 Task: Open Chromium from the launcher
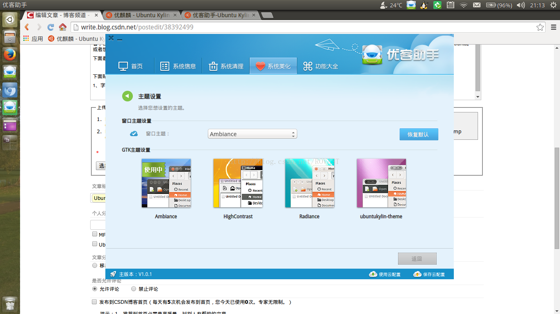(10, 90)
